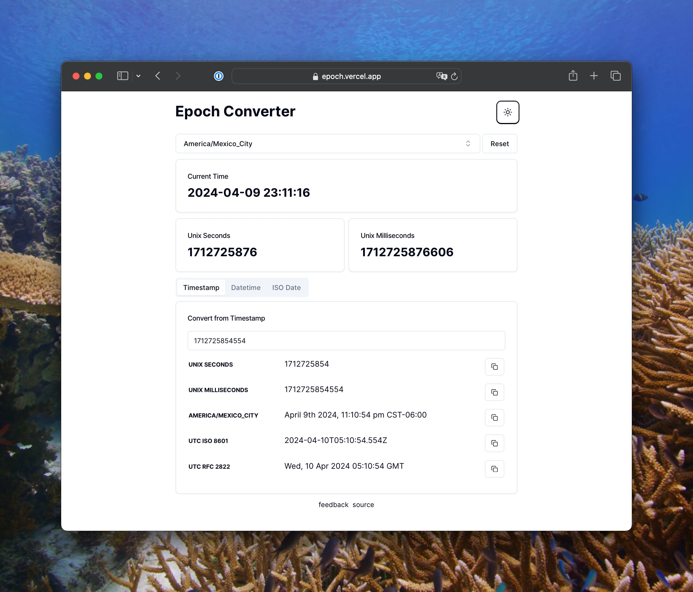This screenshot has height=592, width=693.
Task: Show the Safari sidebar
Action: click(122, 76)
